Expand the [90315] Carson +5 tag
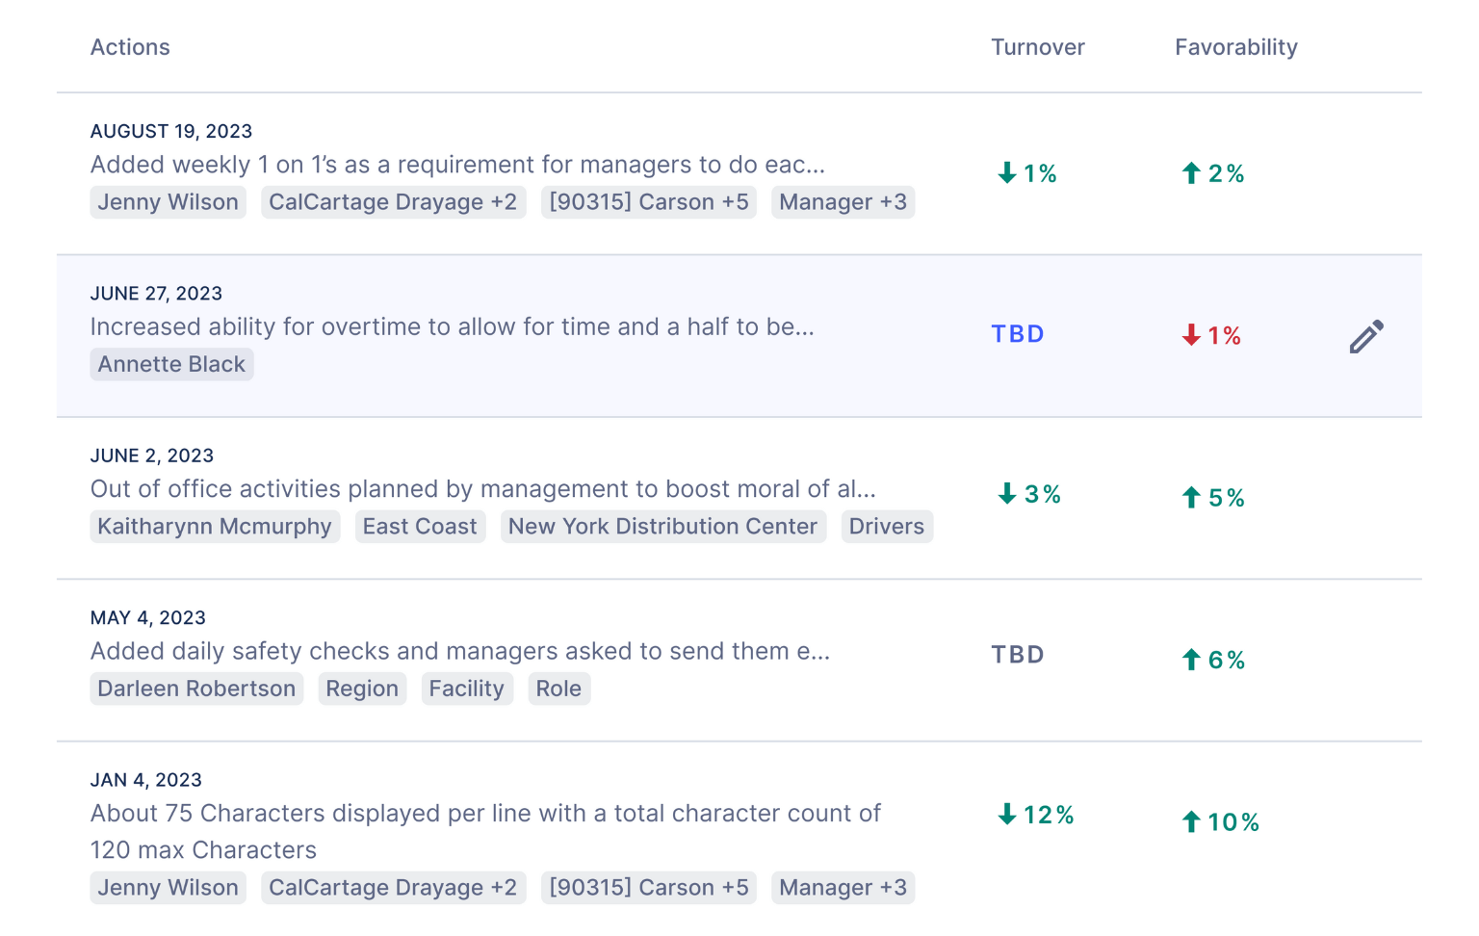Viewport: 1479px width, 936px height. [x=648, y=201]
